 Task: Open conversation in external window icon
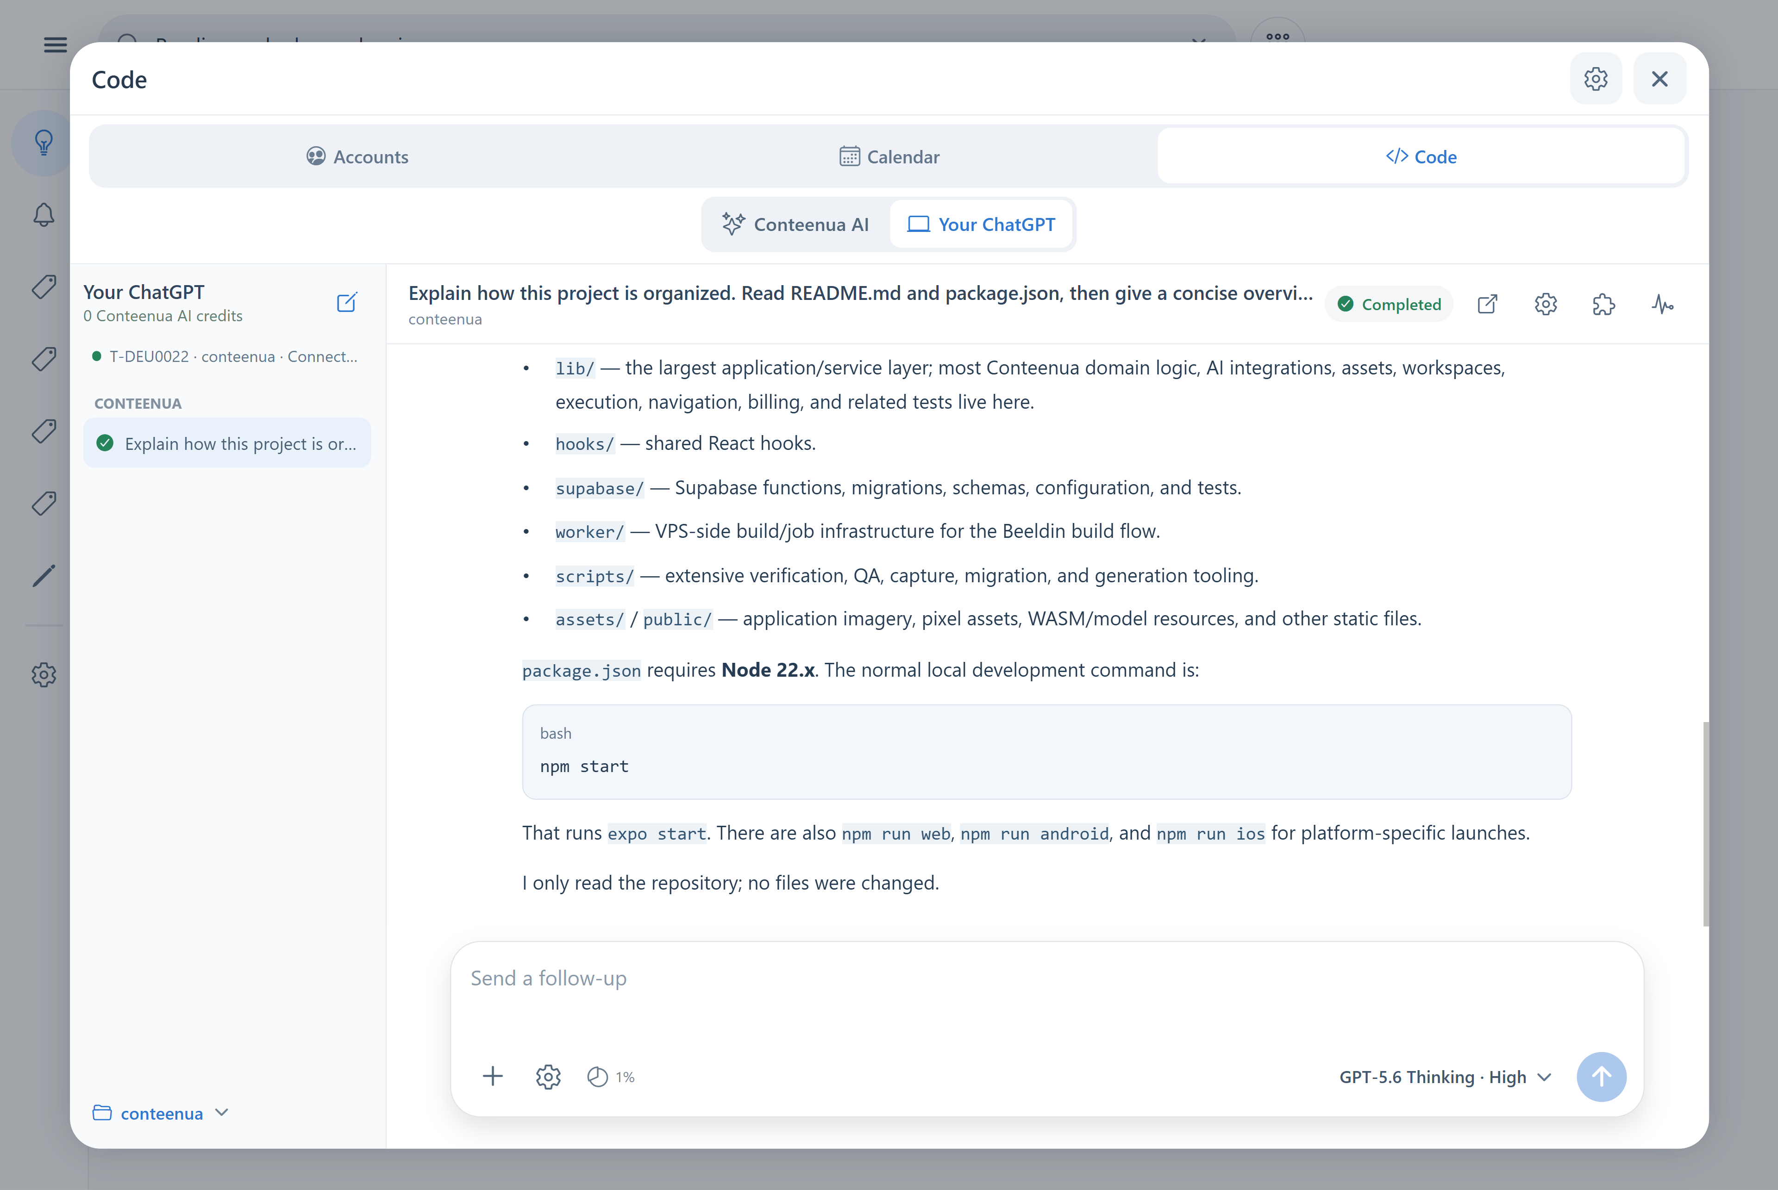tap(1487, 305)
